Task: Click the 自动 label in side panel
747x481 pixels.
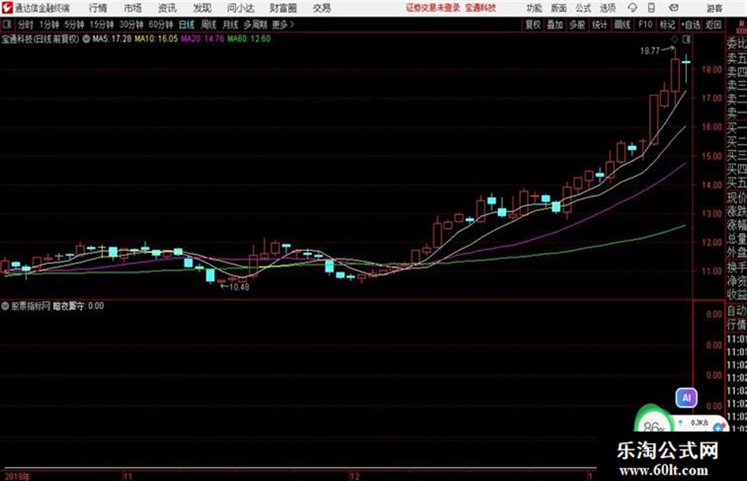Action: pos(737,311)
